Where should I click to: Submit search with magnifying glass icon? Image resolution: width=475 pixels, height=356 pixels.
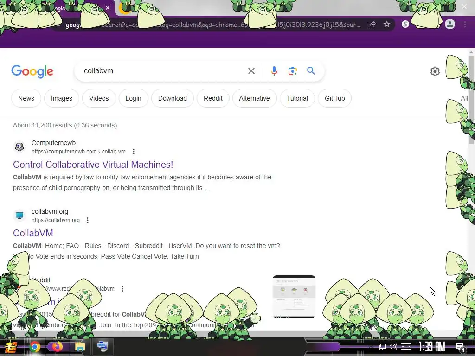311,71
